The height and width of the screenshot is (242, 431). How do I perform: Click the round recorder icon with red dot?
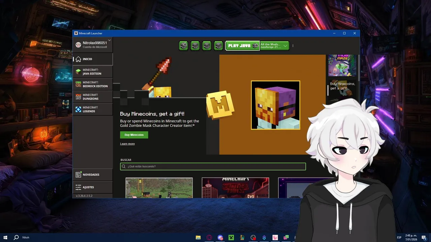[x=253, y=238]
